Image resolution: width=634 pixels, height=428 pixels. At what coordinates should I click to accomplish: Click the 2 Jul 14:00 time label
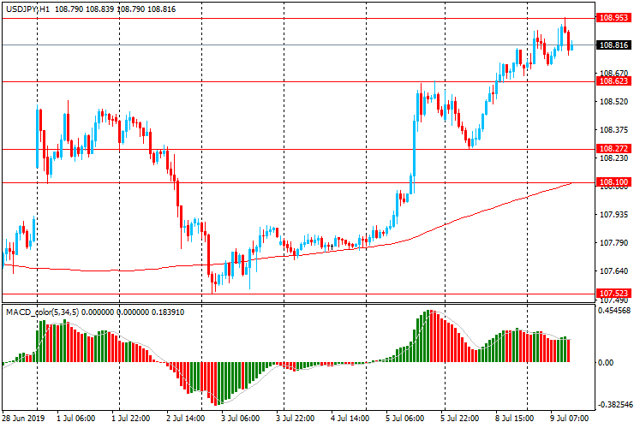point(186,418)
